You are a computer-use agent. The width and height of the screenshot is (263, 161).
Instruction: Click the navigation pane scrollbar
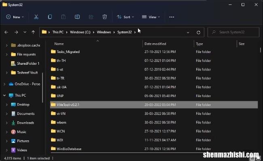(x=42, y=87)
